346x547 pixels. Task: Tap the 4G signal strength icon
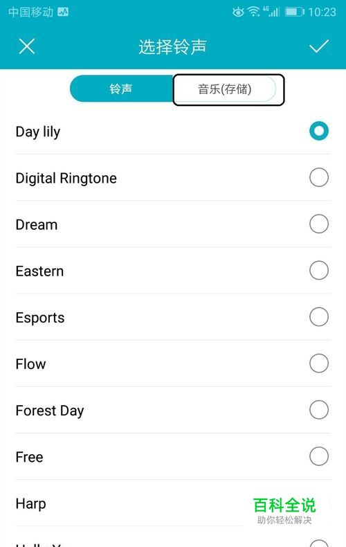(x=272, y=12)
